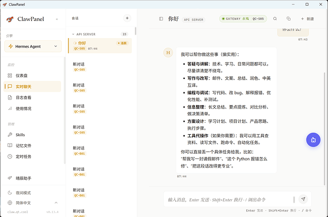Screen dimensions: 328x217
Task: Click the chat area vertical scrollbar
Action: (x=325, y=128)
